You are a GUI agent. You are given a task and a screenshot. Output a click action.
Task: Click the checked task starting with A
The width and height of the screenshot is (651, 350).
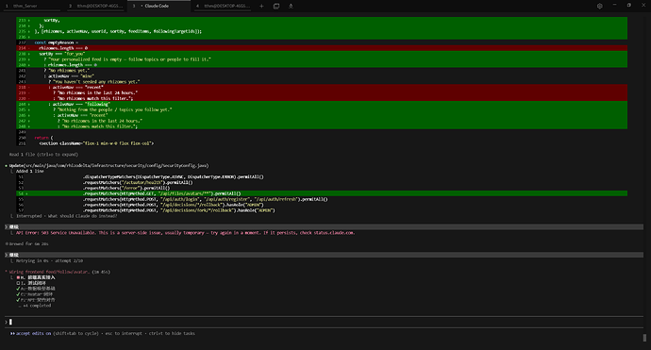(x=35, y=289)
